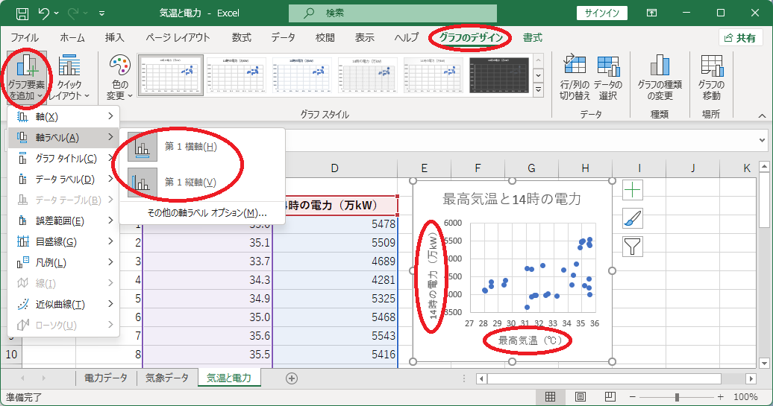Switch to the 気象データ sheet tab
The height and width of the screenshot is (406, 773).
click(x=166, y=378)
